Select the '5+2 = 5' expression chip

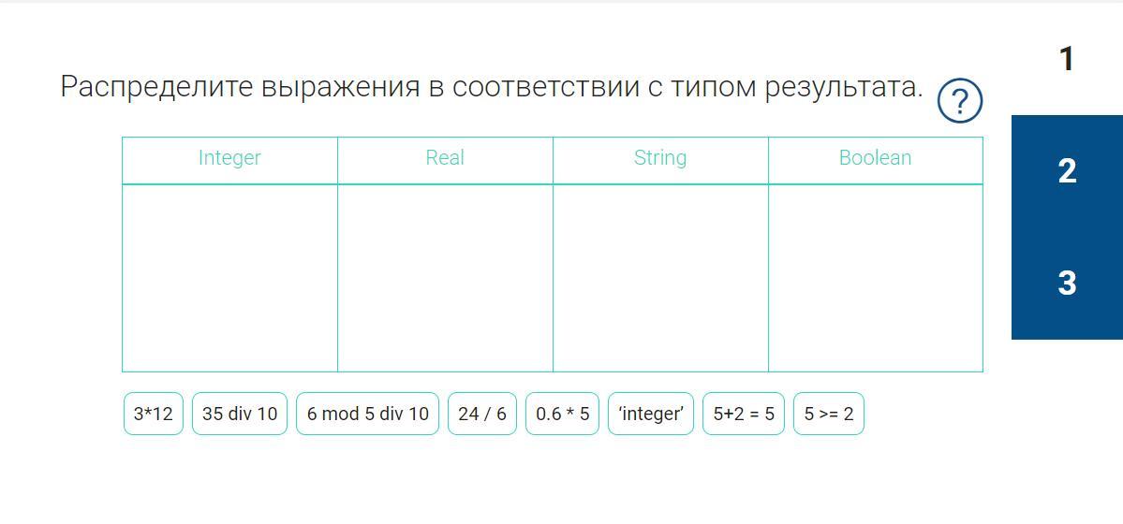(744, 414)
